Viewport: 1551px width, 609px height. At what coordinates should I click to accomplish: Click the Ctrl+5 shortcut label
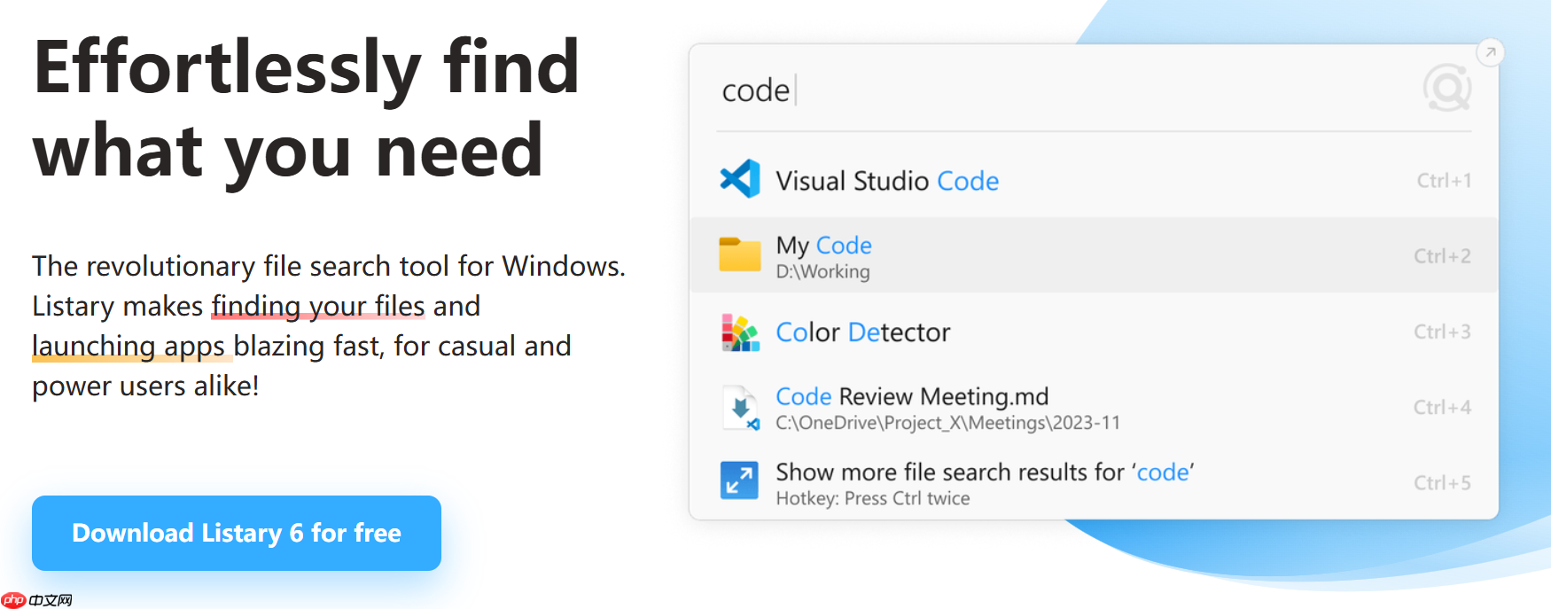(1442, 483)
